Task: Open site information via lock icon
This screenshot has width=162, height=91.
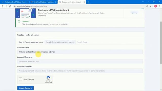Action: coord(15,6)
